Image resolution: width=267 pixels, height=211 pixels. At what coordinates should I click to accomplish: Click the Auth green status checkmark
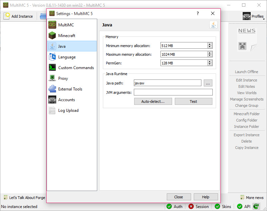(169, 206)
